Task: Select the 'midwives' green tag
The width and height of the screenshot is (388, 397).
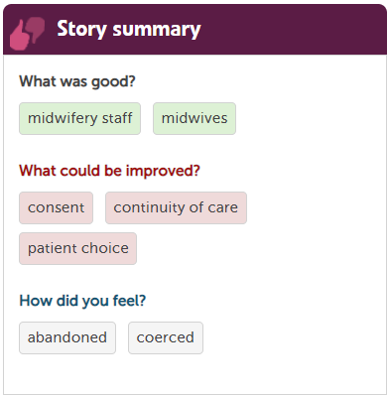Action: click(x=194, y=118)
